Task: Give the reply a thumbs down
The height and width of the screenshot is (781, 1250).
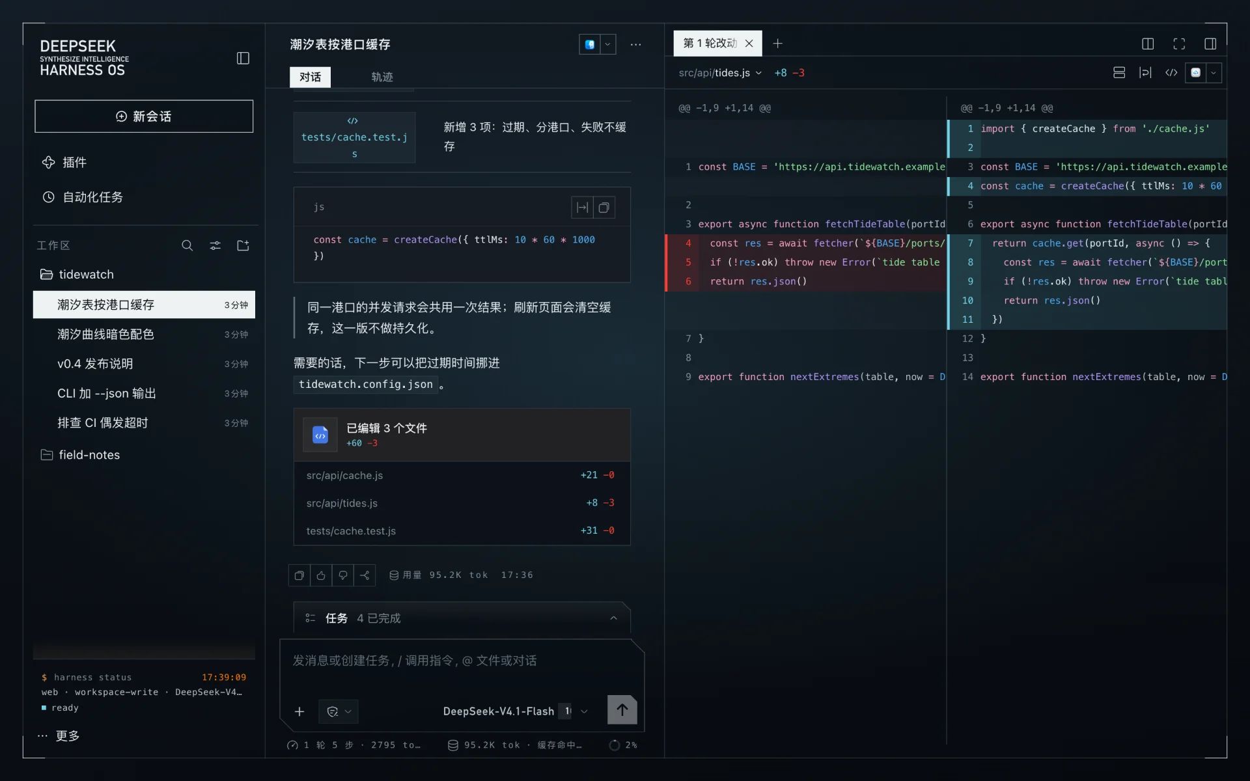Action: point(343,575)
